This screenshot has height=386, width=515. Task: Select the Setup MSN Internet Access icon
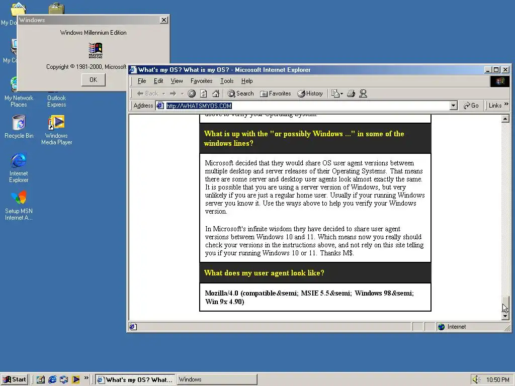(x=19, y=206)
